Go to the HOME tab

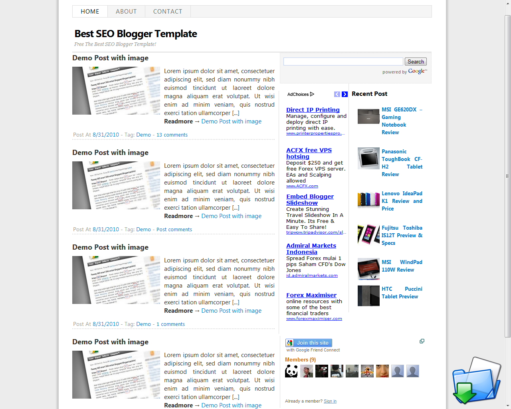(90, 12)
